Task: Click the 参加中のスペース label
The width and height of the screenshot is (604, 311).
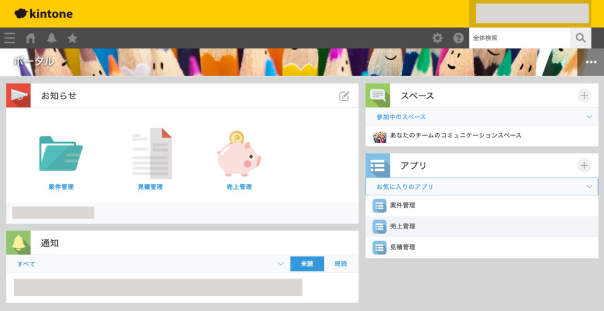Action: [x=401, y=117]
